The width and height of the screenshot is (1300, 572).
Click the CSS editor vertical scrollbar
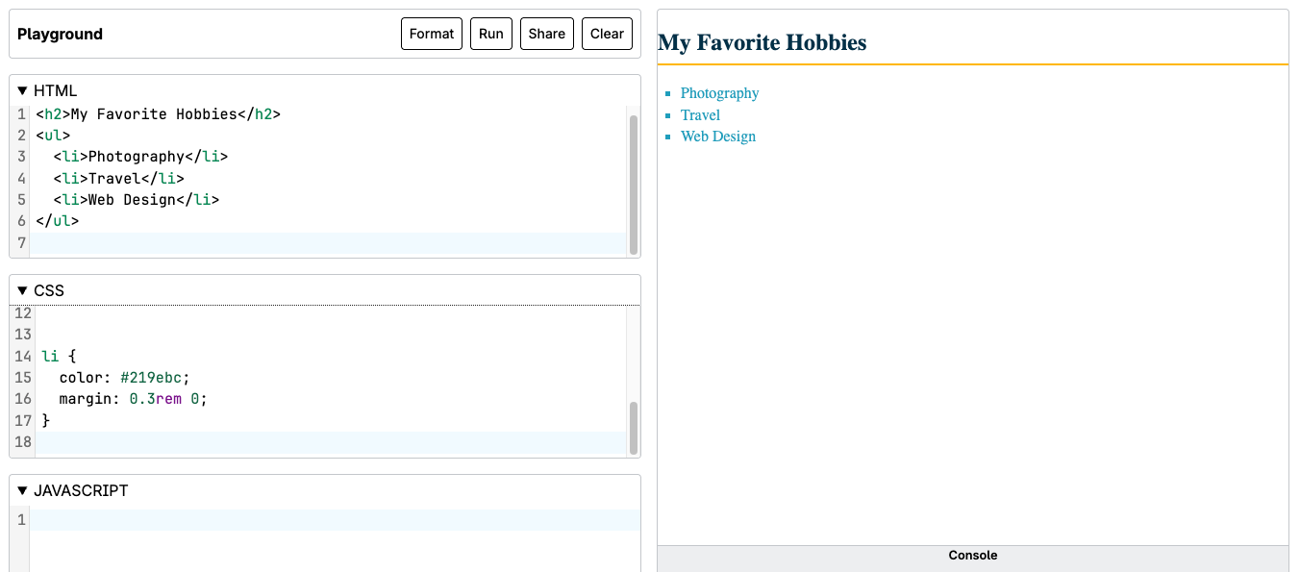point(634,428)
